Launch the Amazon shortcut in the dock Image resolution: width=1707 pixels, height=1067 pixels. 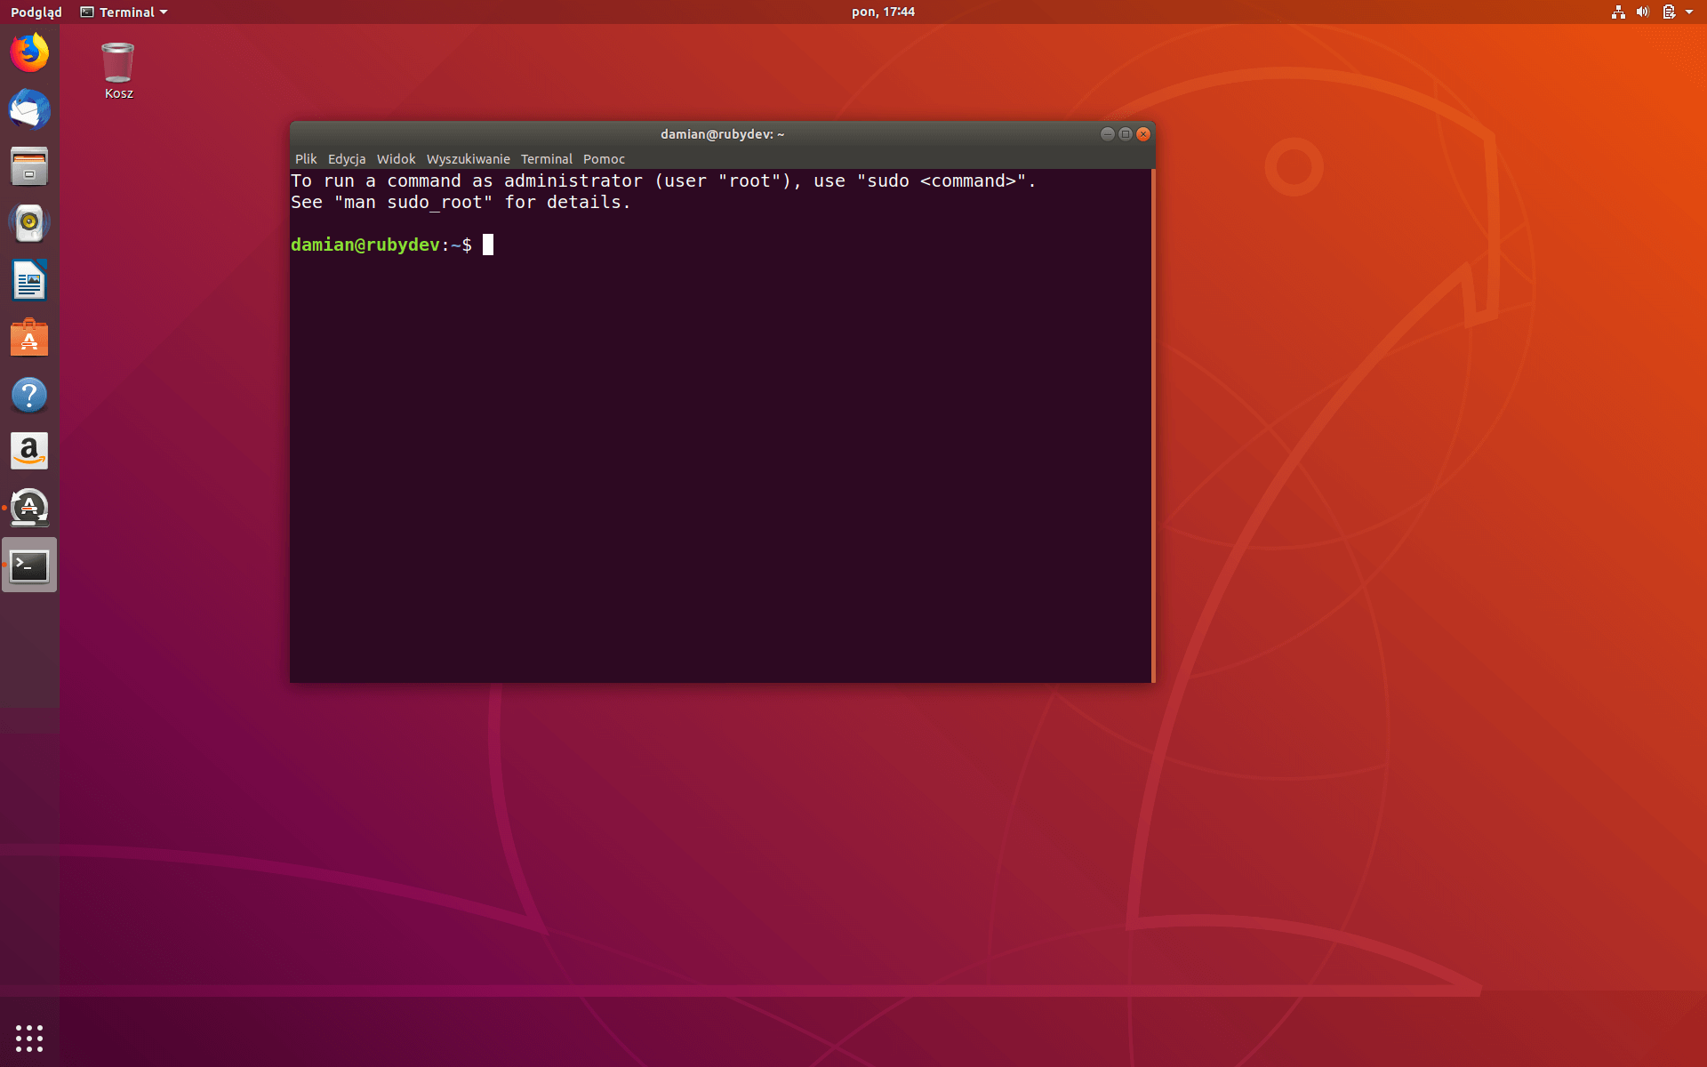(x=29, y=451)
